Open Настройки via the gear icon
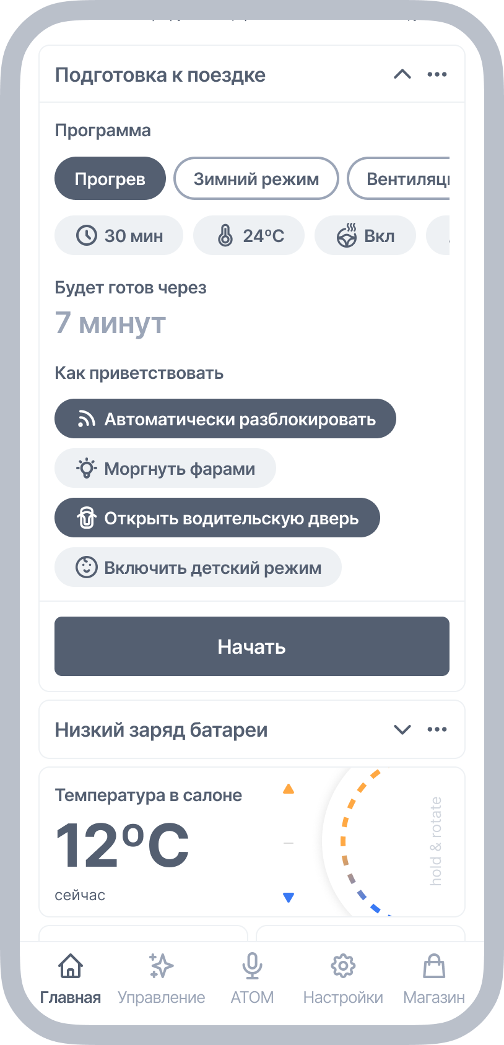 click(343, 966)
